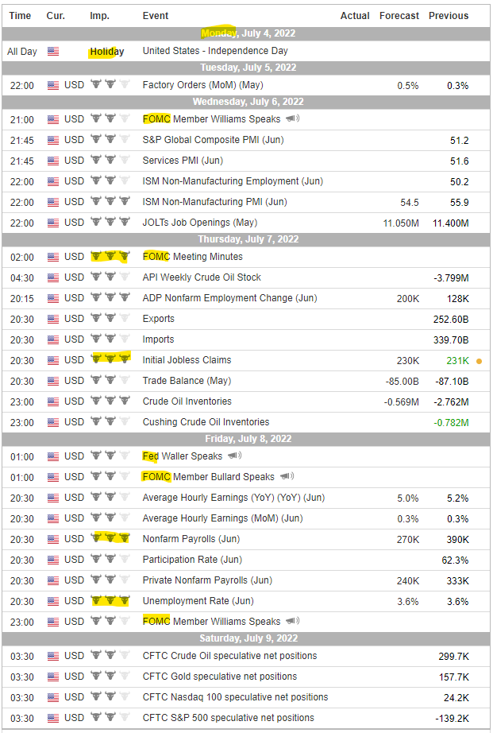Open the ADP Nonfarm Employment Change event
493x733 pixels.
(229, 298)
